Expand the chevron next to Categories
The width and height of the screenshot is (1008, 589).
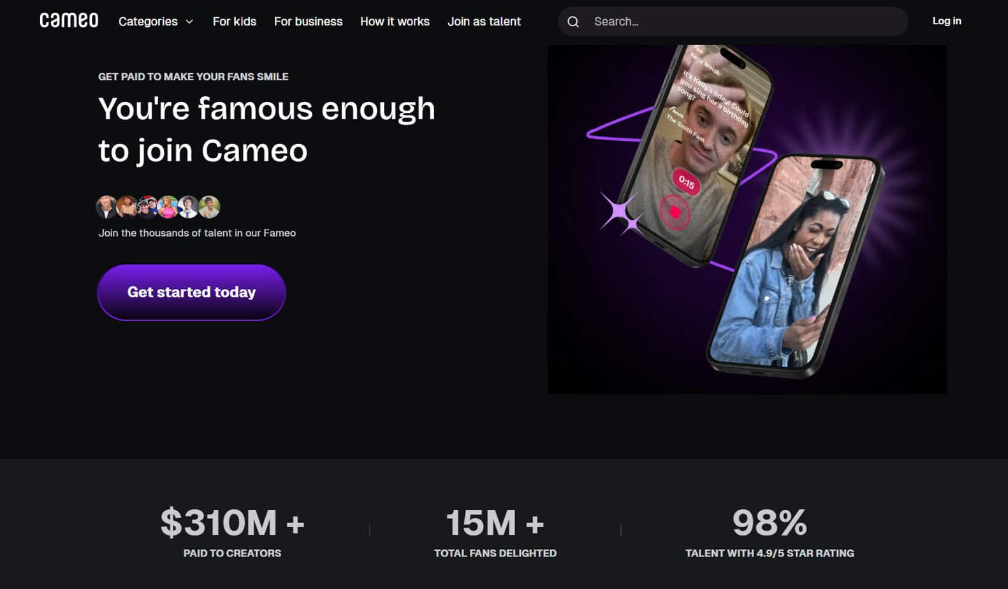pyautogui.click(x=189, y=22)
